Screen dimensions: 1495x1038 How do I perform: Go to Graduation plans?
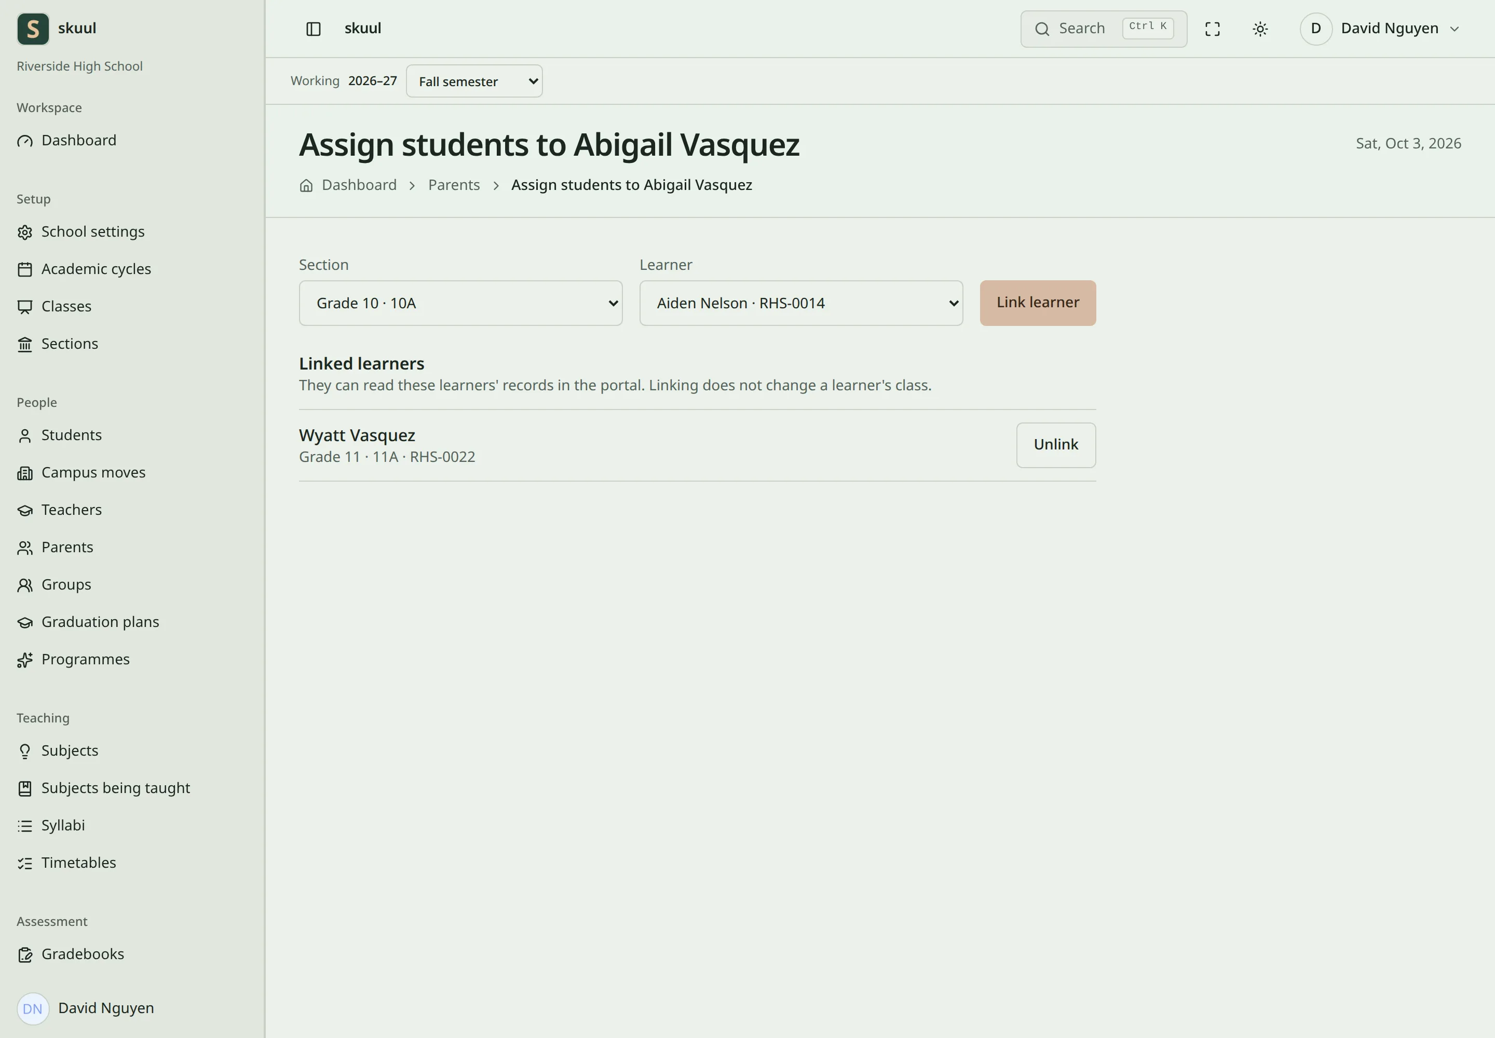pos(132,622)
